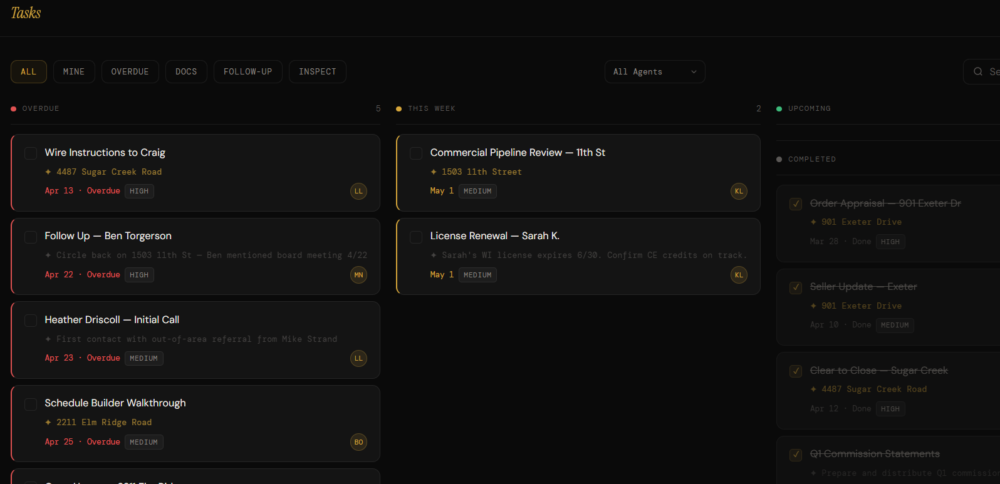Check Commercial Pipeline Review task
1000x484 pixels.
(x=415, y=153)
